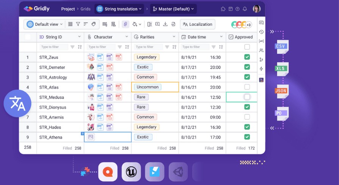Screen dimensions: 339x185
Task: Open the add-ons puzzle icon in header
Action: (223, 9)
